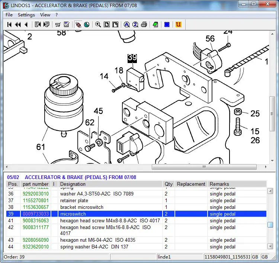
Task: Click the 'bracket microswitch' designation
Action: point(82,207)
